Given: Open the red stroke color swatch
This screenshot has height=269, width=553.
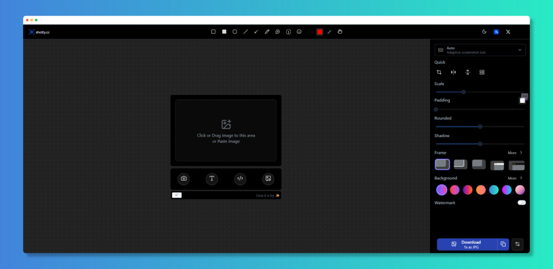Looking at the screenshot, I should tap(319, 32).
